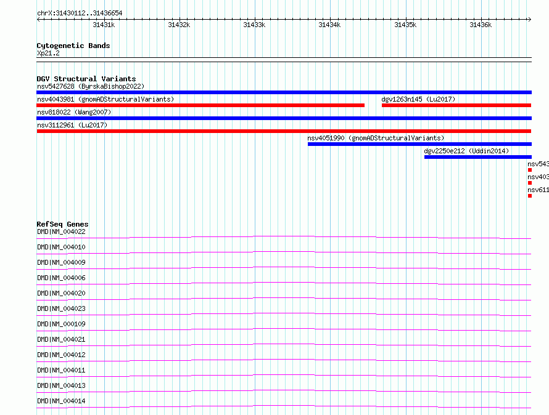Click the 31432k ruler tick label
Screen dimensions: 549x415
pos(179,25)
